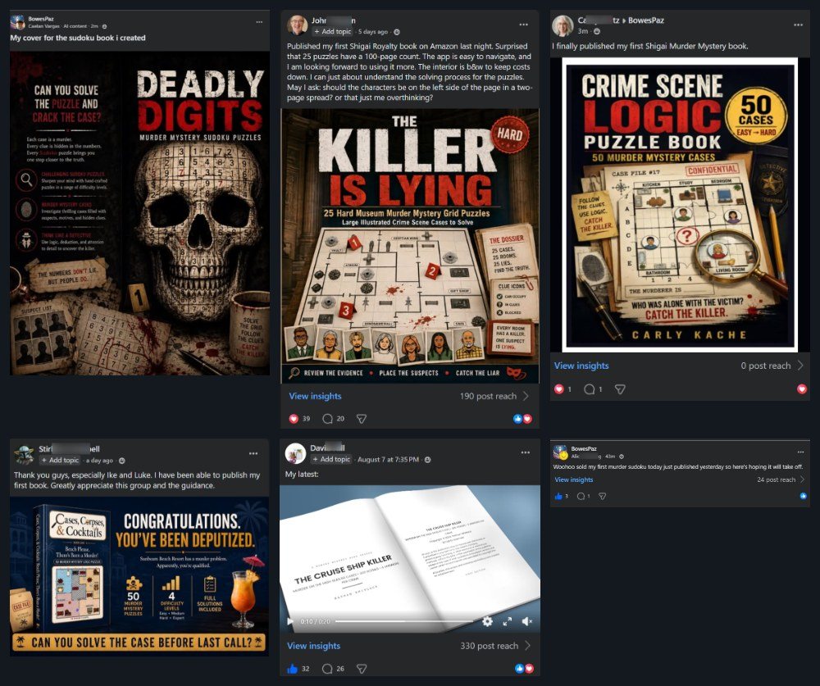Viewport: 820px width, 686px height.
Task: Enter fullscreen on the Cruise Ship Killer video
Action: pyautogui.click(x=508, y=621)
